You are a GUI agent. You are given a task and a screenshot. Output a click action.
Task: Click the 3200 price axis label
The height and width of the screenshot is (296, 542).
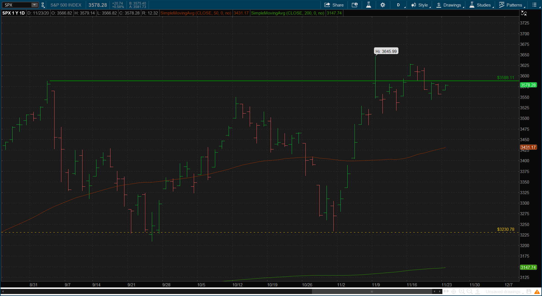click(525, 245)
